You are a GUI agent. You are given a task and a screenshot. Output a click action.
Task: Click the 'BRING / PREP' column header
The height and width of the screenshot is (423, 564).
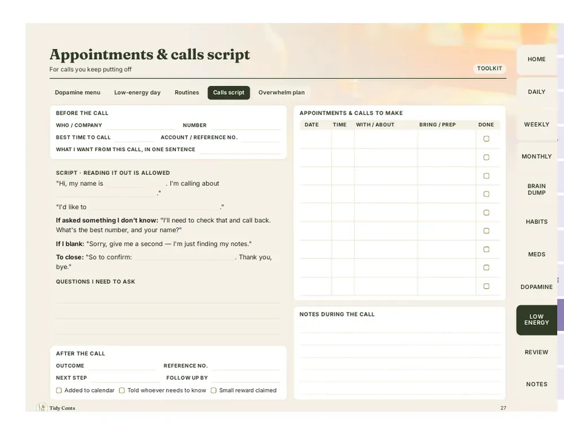pyautogui.click(x=438, y=125)
